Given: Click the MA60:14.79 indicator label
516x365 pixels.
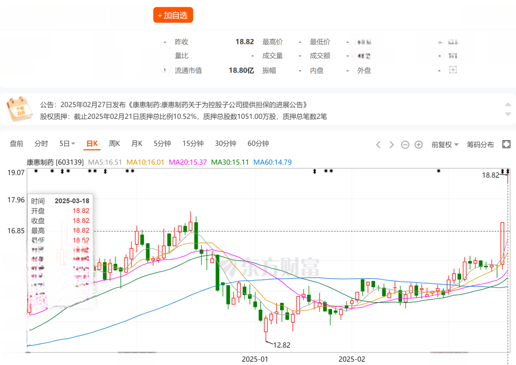Looking at the screenshot, I should 272,162.
